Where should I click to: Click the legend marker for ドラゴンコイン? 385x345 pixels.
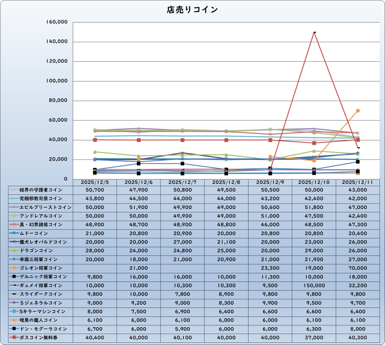click(x=14, y=251)
